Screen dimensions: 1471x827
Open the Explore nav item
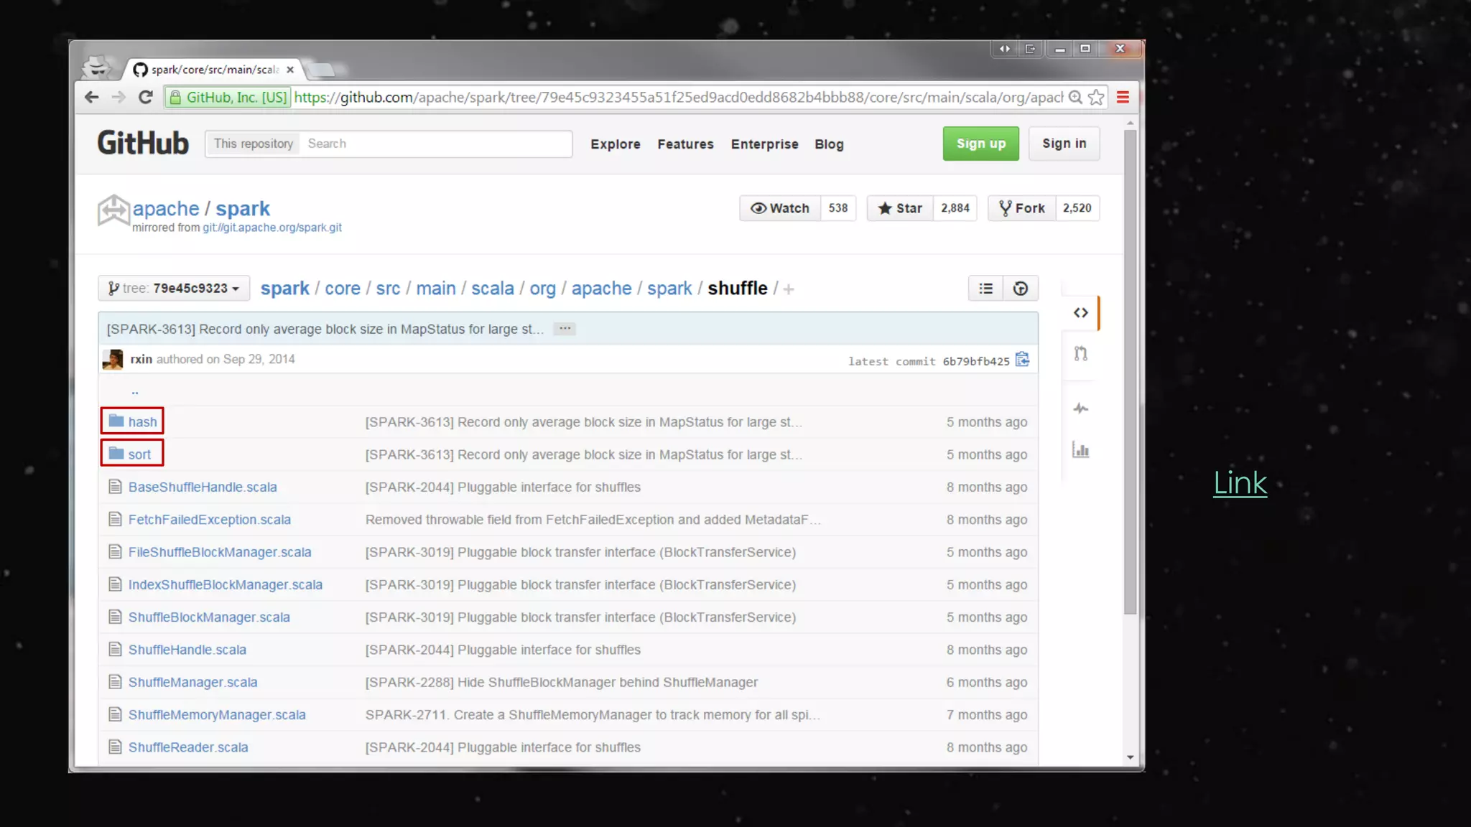(615, 144)
